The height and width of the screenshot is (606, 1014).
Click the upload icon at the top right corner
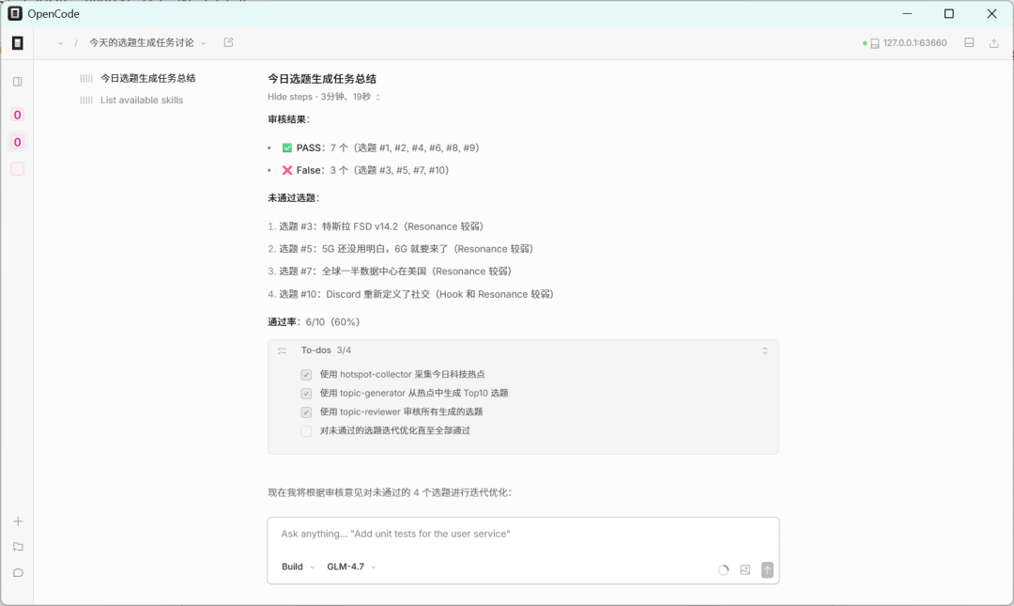pos(994,42)
